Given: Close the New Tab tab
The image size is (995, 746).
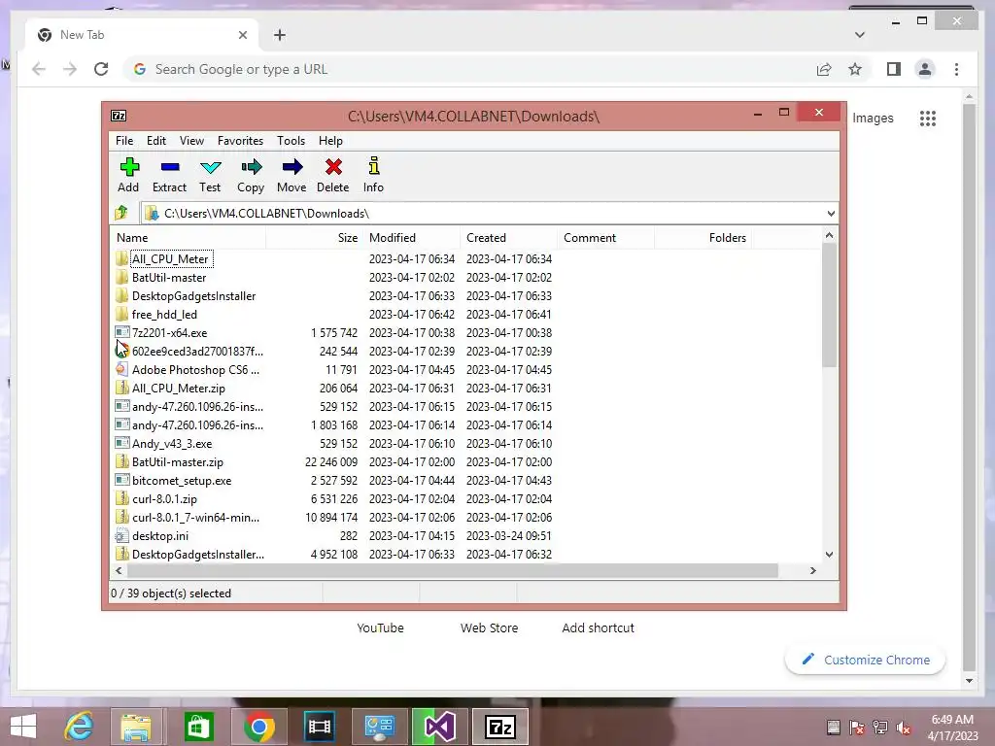Looking at the screenshot, I should 242,35.
